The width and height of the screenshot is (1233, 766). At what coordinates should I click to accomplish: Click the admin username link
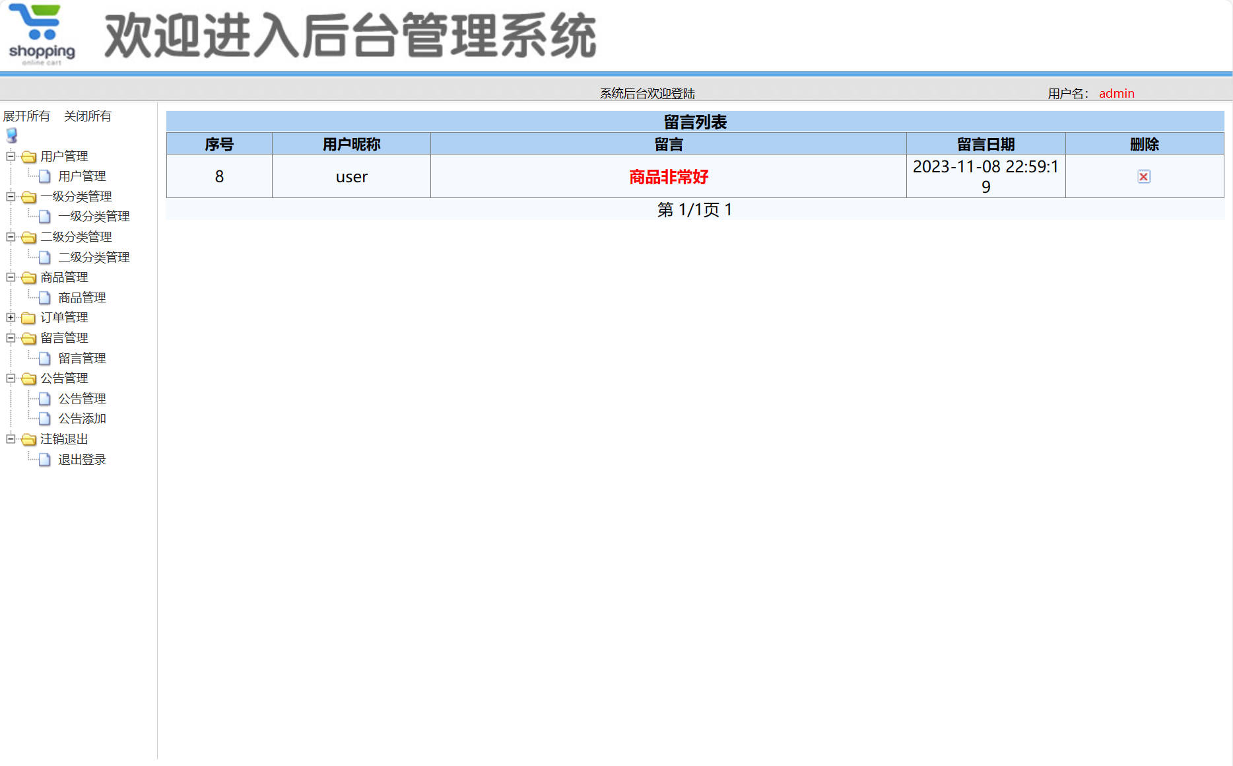pyautogui.click(x=1117, y=93)
